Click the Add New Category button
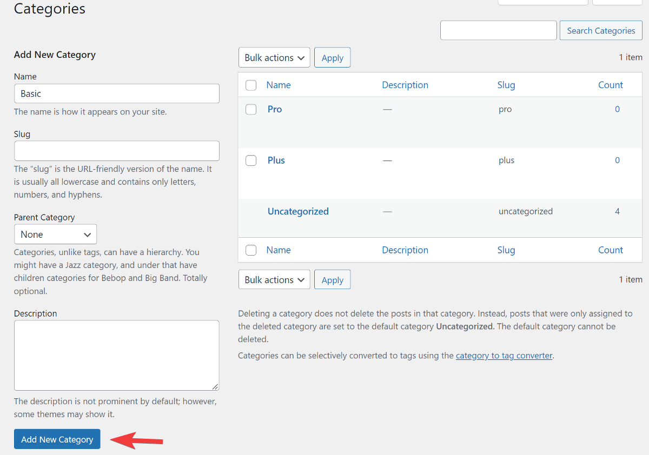649x455 pixels. coord(57,439)
